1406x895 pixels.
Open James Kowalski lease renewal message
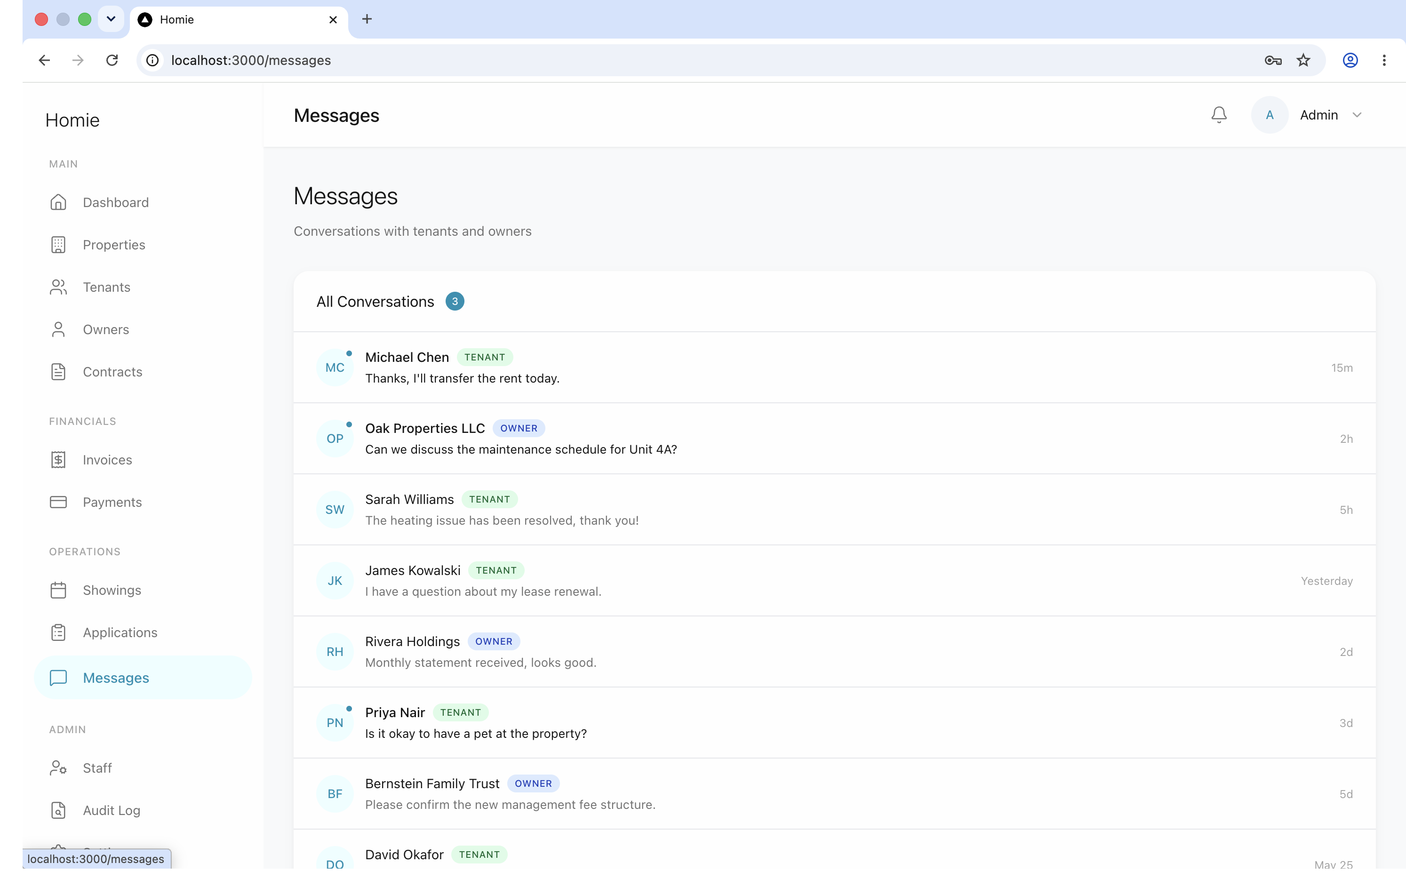834,580
